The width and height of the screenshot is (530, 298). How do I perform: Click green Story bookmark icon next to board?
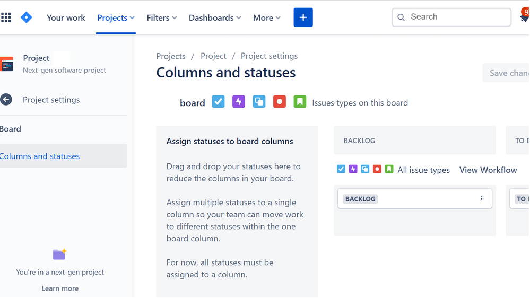pyautogui.click(x=300, y=102)
